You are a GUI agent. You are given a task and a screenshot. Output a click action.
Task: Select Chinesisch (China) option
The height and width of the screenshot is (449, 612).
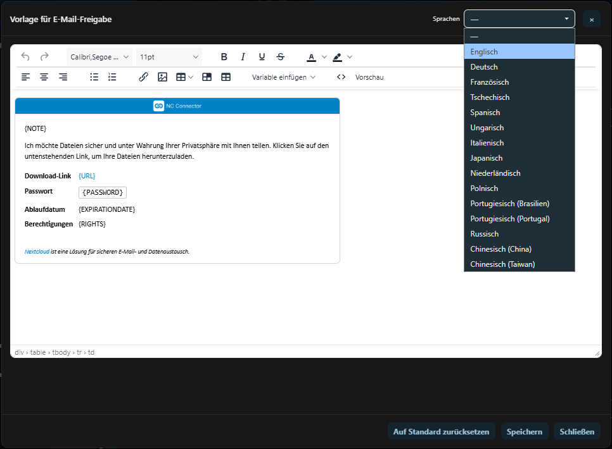click(519, 249)
